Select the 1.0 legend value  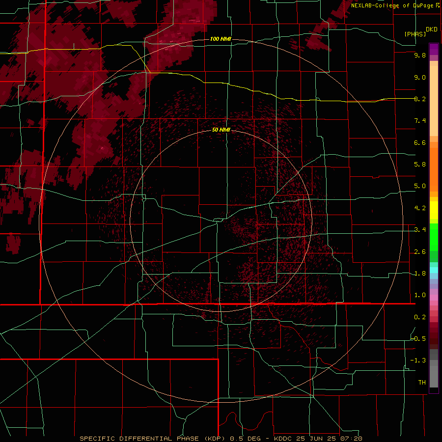tap(420, 295)
